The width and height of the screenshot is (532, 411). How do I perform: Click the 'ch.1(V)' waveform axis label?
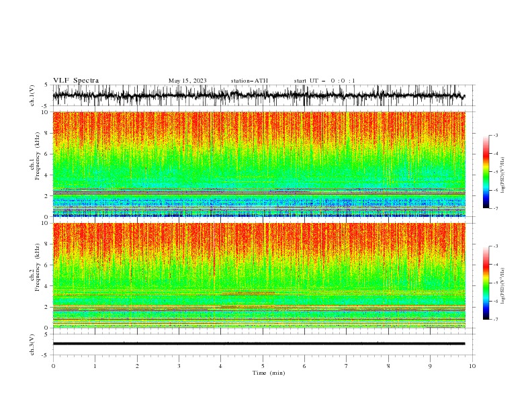coord(32,95)
